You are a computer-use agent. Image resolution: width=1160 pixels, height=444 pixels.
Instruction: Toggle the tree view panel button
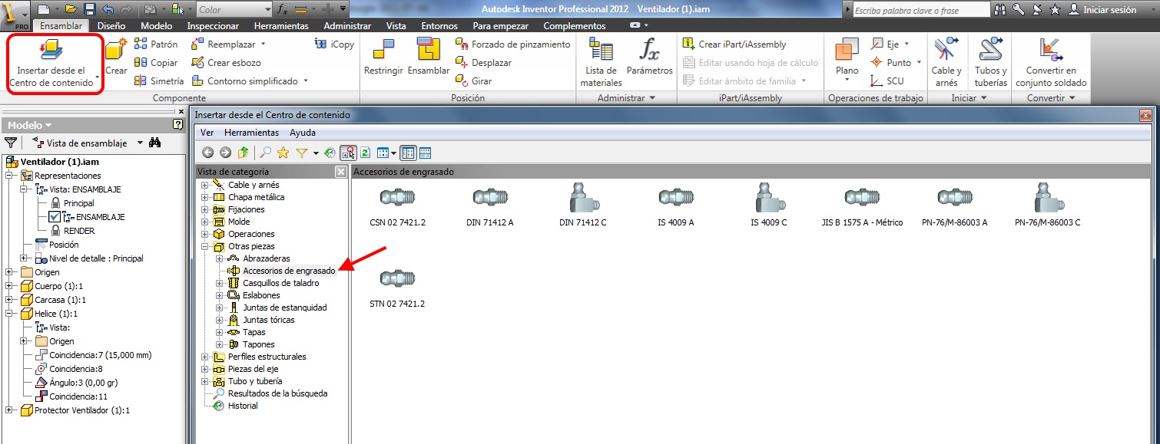point(409,153)
